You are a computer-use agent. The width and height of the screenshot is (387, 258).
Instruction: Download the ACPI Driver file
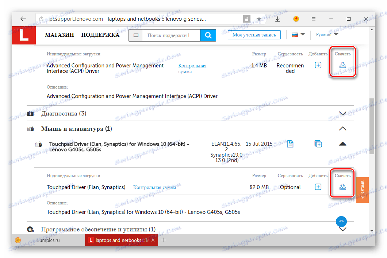(x=342, y=65)
